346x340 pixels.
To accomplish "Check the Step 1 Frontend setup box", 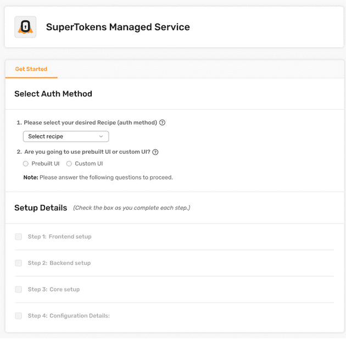I will pos(19,237).
